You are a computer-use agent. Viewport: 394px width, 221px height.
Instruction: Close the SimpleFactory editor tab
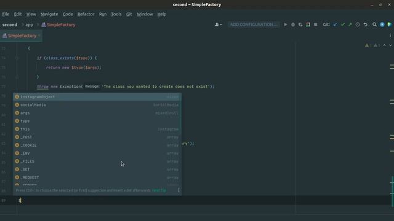(39, 36)
